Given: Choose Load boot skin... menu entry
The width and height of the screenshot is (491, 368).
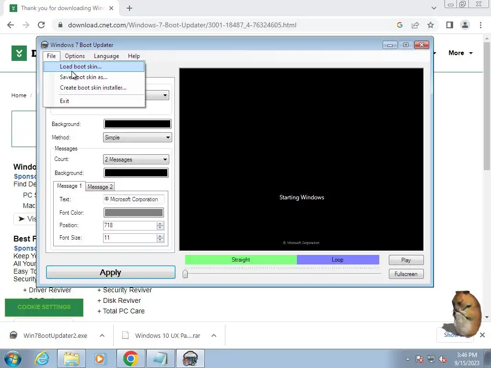Looking at the screenshot, I should (94, 66).
